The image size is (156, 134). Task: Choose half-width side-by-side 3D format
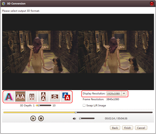[x=32, y=96]
